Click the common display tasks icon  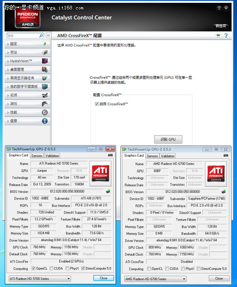click(45, 78)
